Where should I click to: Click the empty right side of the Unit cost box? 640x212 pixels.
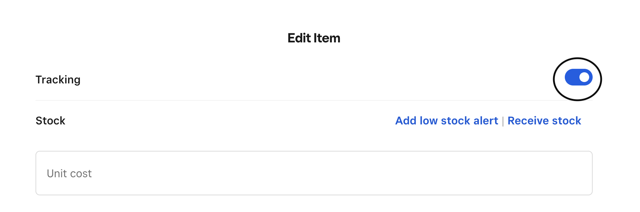tap(522, 173)
